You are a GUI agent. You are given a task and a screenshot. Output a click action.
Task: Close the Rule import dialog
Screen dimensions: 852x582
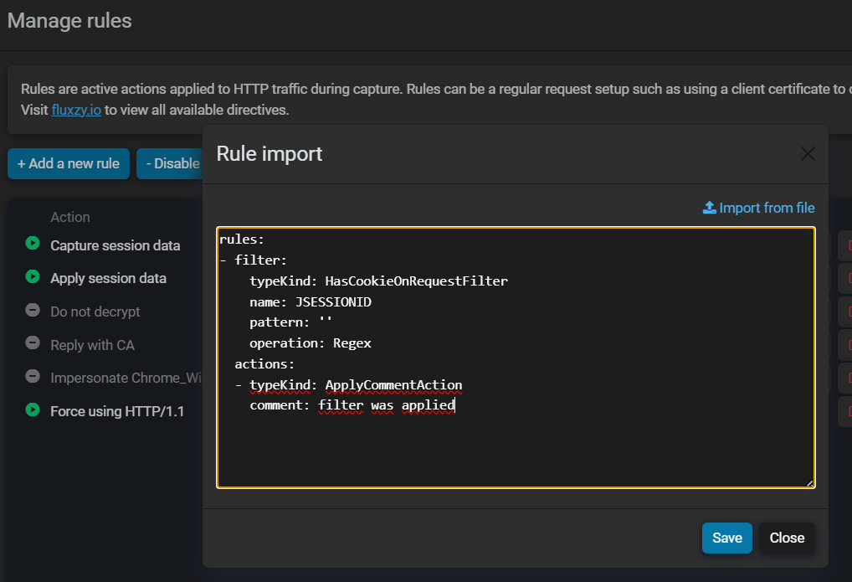click(786, 538)
